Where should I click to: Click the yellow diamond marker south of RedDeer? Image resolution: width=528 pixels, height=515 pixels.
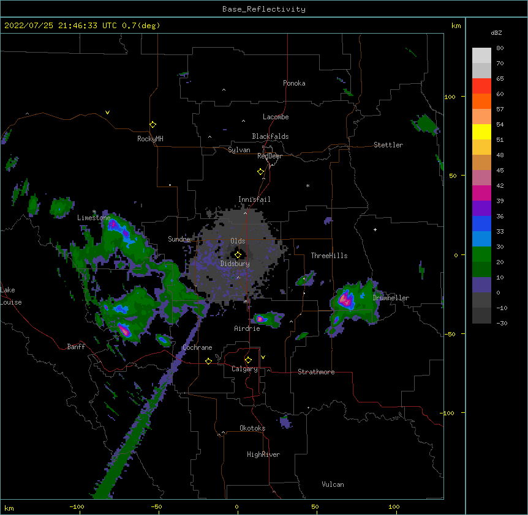point(261,172)
